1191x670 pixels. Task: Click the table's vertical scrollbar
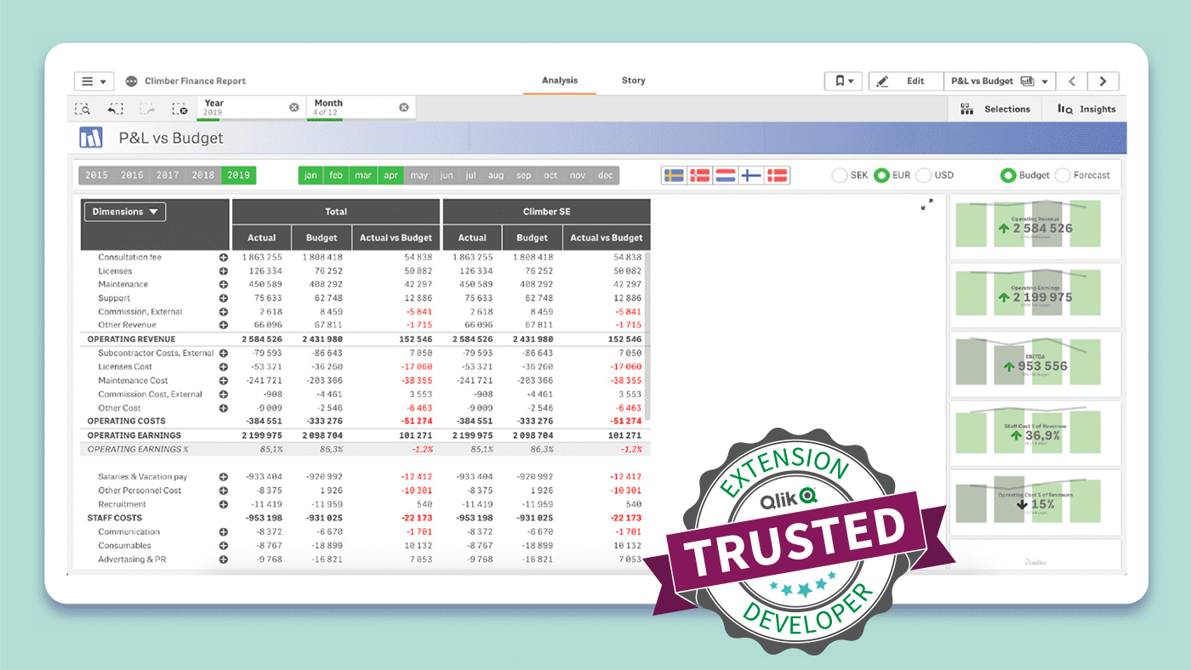coord(648,336)
